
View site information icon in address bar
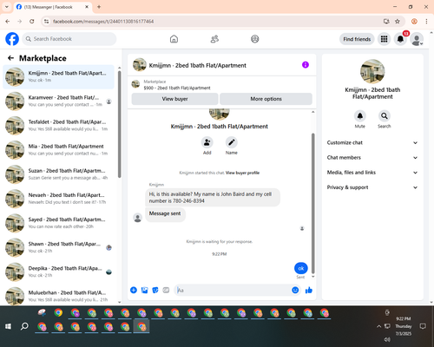(46, 22)
